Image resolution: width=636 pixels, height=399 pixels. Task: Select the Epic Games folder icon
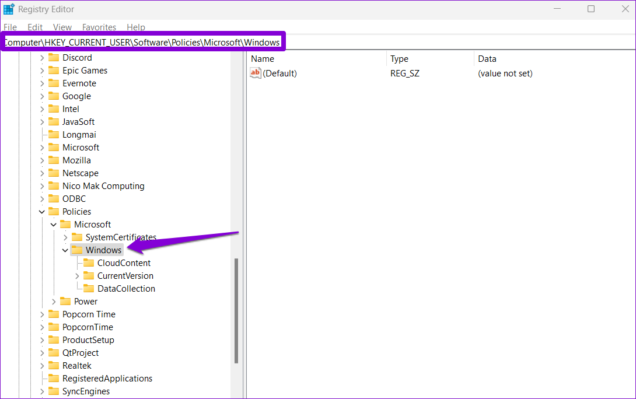[x=54, y=71]
